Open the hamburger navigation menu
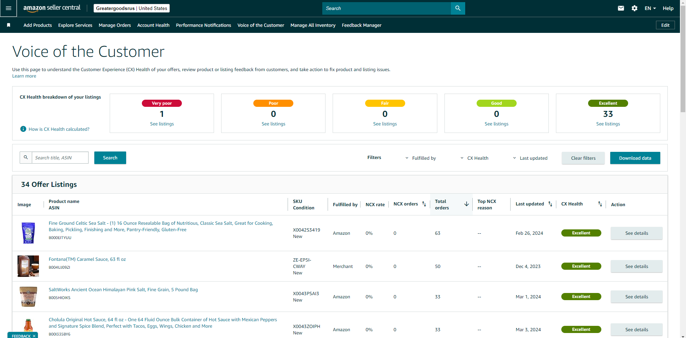The height and width of the screenshot is (338, 686). pos(9,8)
